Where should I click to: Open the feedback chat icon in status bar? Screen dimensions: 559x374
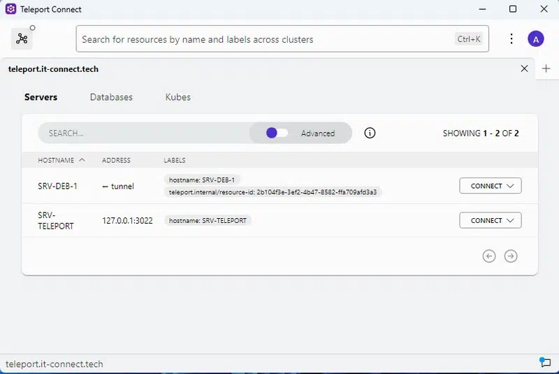tap(545, 362)
